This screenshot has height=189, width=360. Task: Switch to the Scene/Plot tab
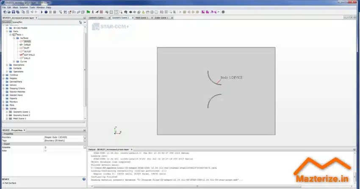[17, 22]
